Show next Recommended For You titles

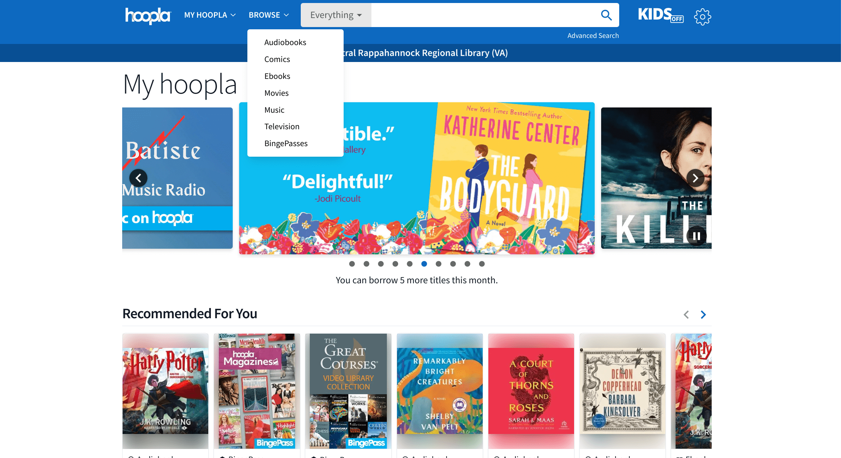(x=703, y=314)
